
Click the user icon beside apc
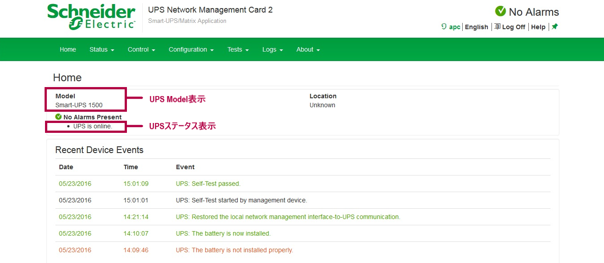point(444,27)
